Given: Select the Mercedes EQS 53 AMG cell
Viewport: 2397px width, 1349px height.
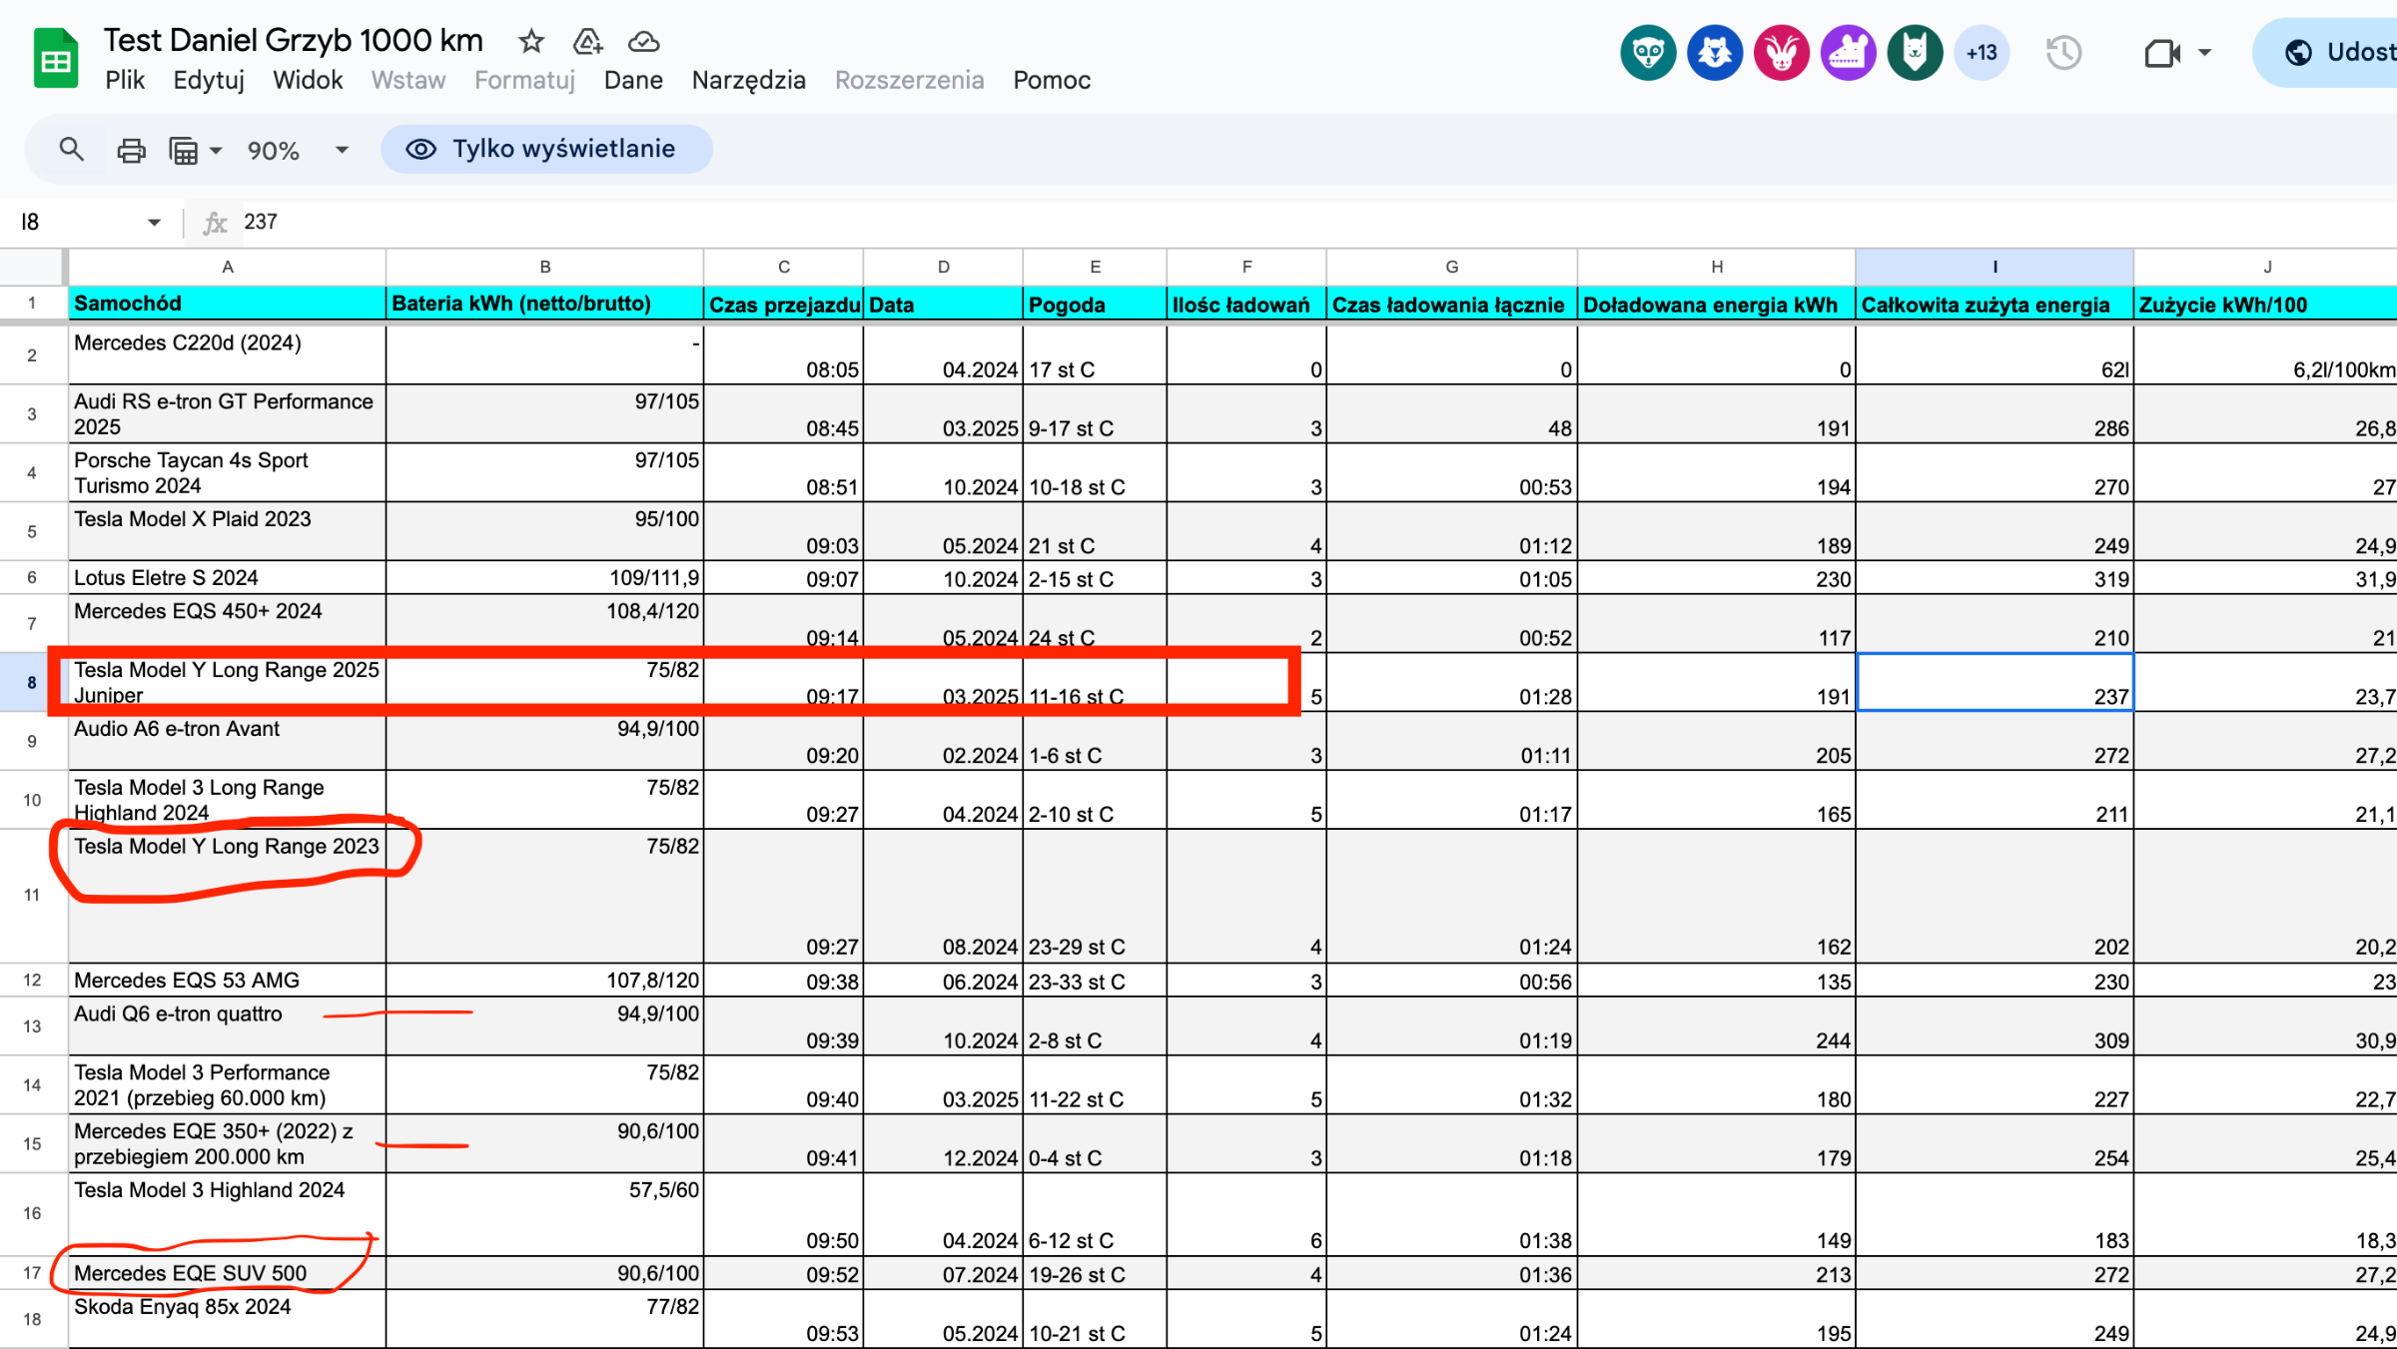Looking at the screenshot, I should (x=228, y=981).
